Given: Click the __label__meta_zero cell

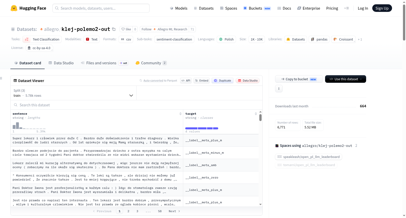Looking at the screenshot, I should pos(221,177).
